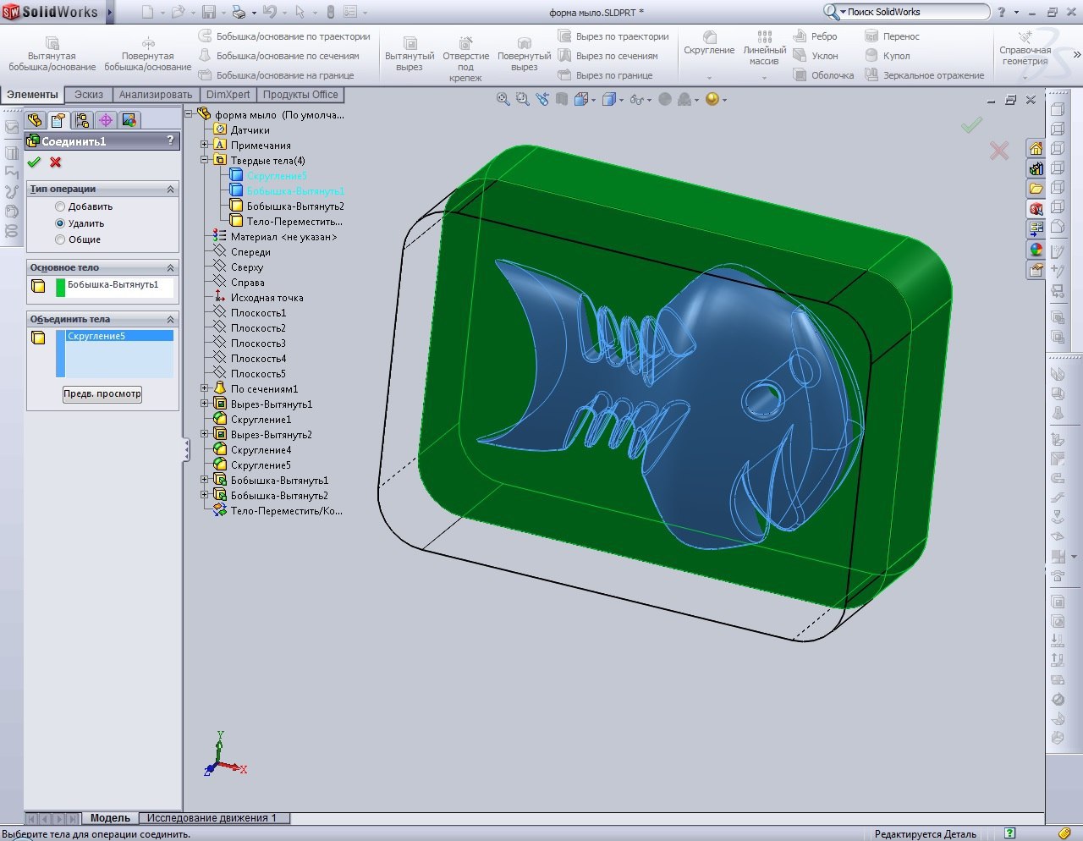Switch to the Элементы tab
Viewport: 1083px width, 841px height.
click(x=32, y=95)
